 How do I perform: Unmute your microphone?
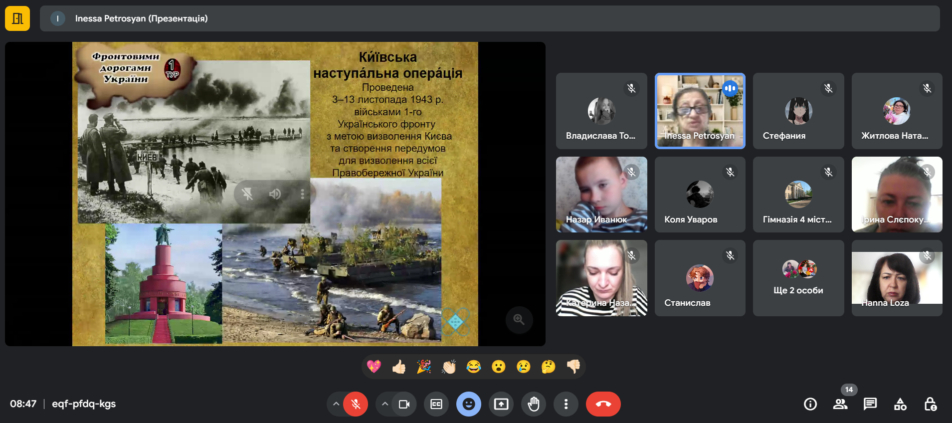coord(356,404)
